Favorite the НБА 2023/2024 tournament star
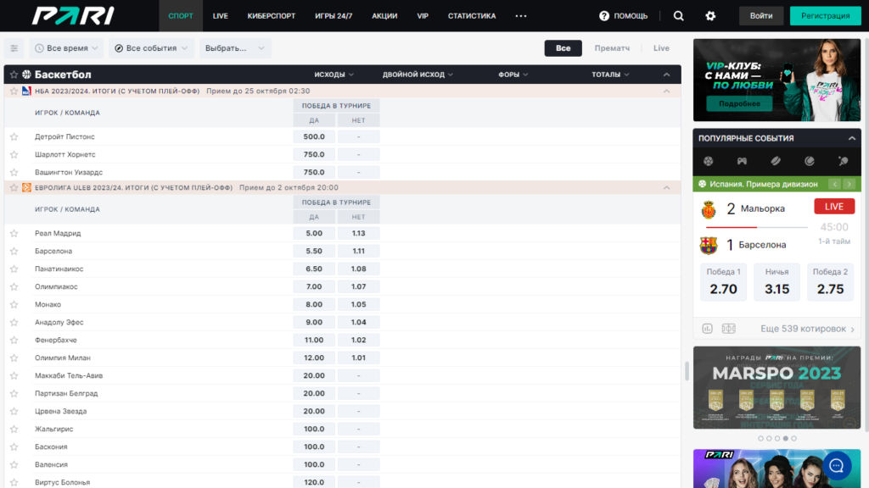Screen dimensions: 869x488 [14, 91]
